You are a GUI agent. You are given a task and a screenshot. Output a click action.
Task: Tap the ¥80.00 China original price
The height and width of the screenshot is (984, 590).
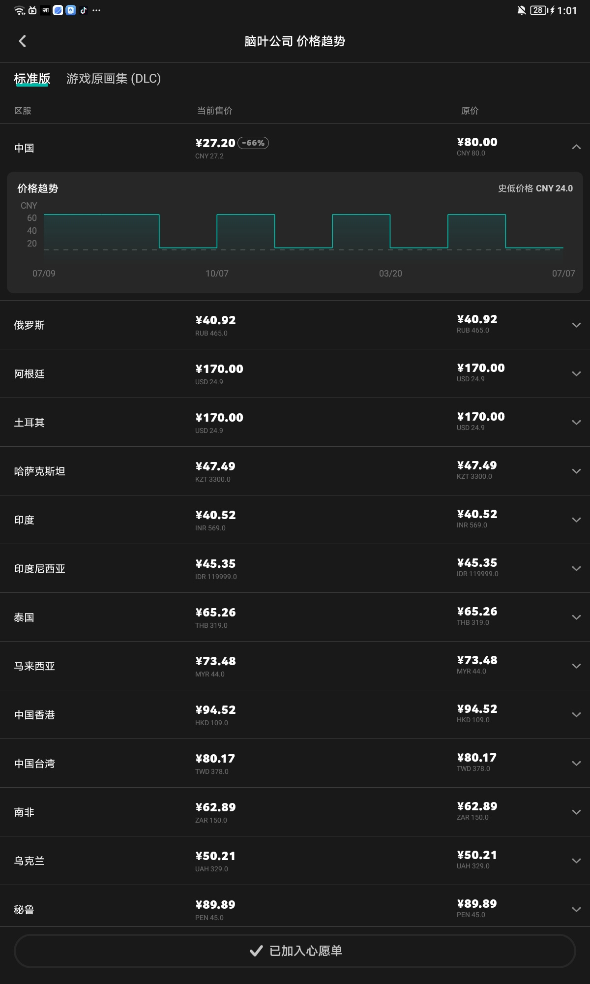point(477,142)
